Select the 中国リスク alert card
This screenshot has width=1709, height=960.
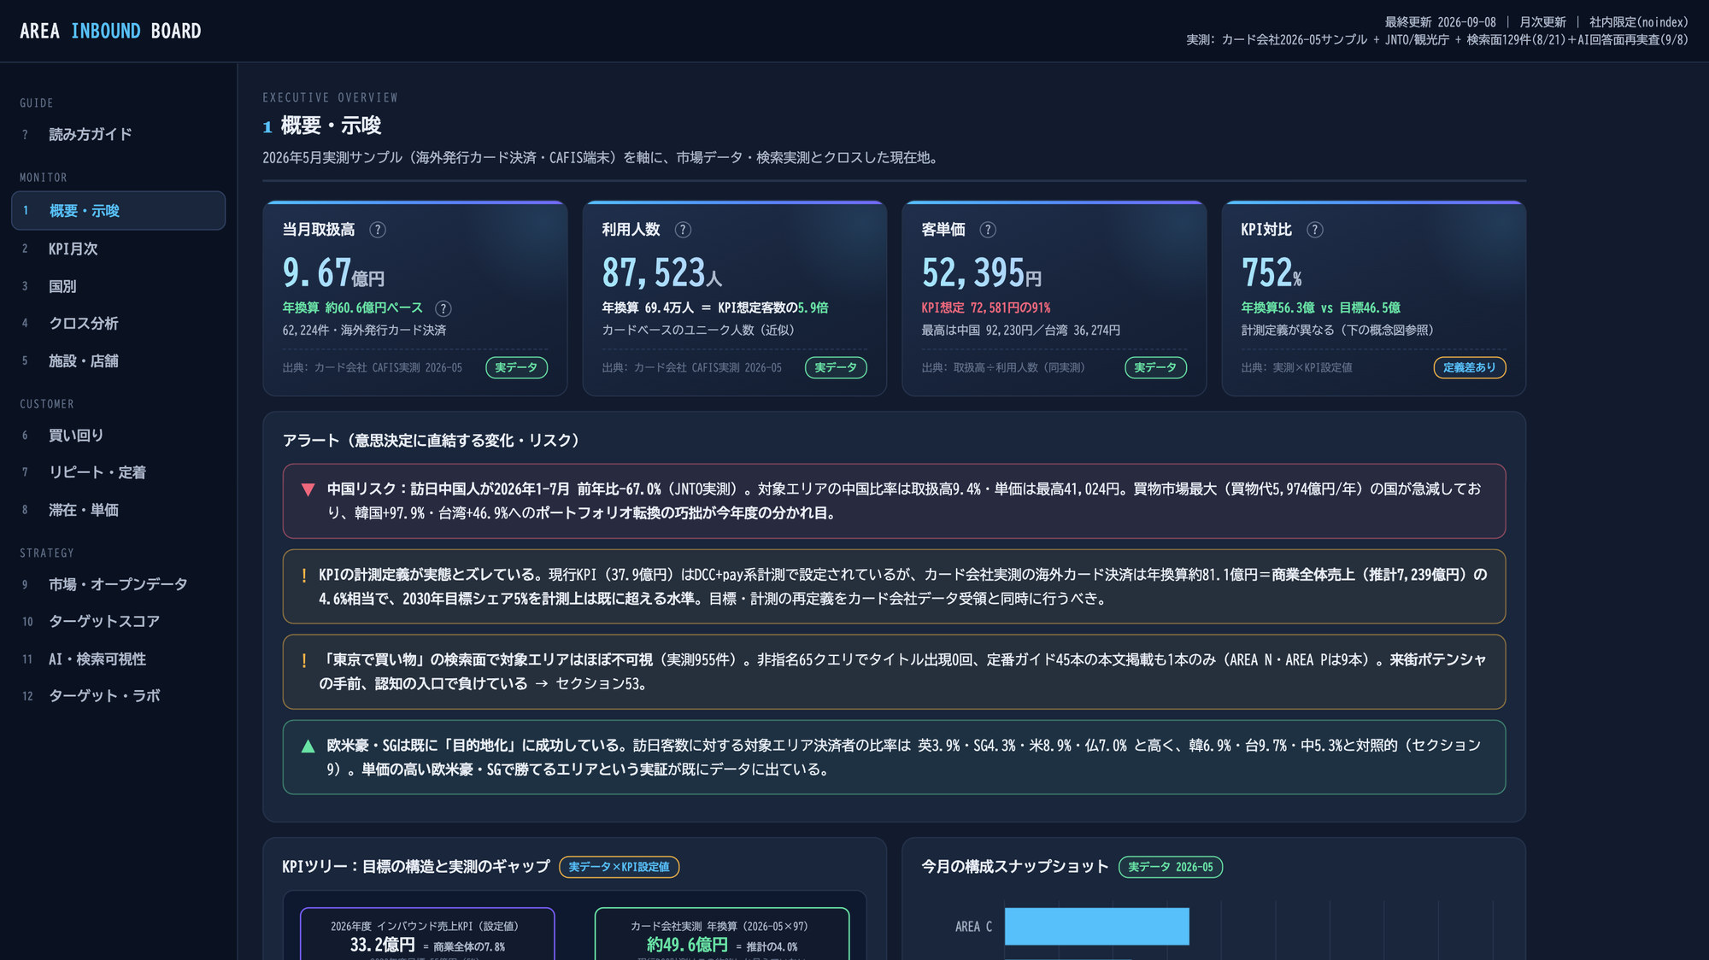pos(894,501)
